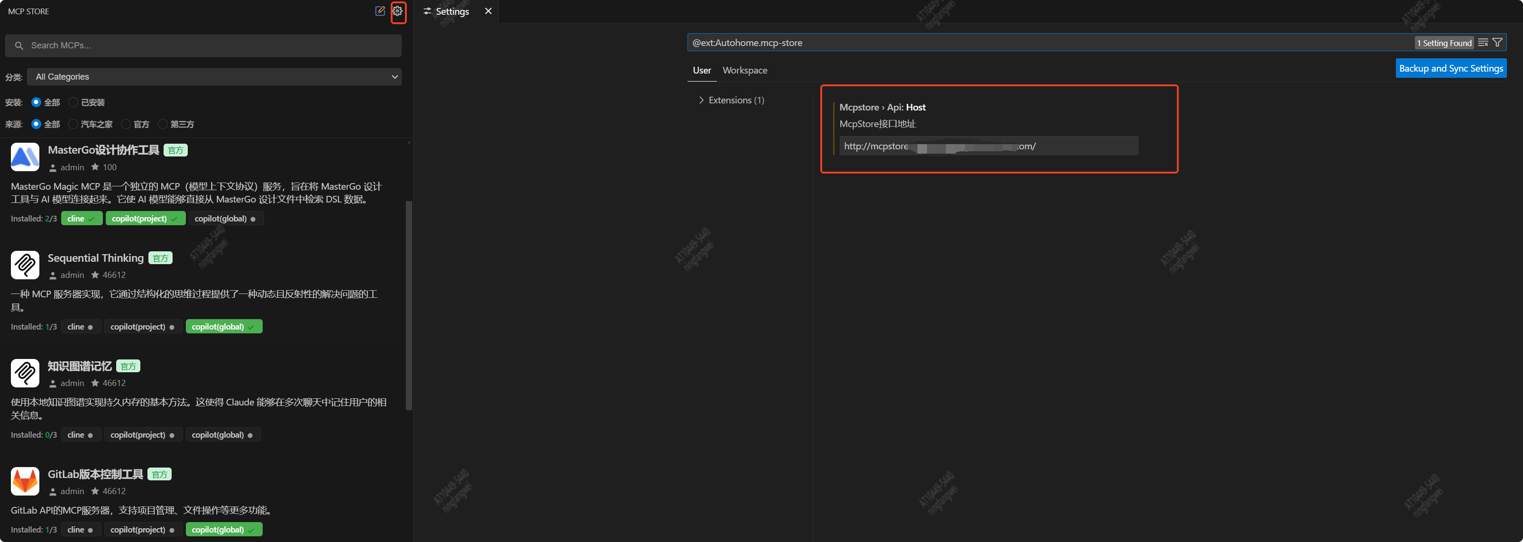The image size is (1523, 542).
Task: Click the filter settings funnel icon
Action: click(1497, 43)
